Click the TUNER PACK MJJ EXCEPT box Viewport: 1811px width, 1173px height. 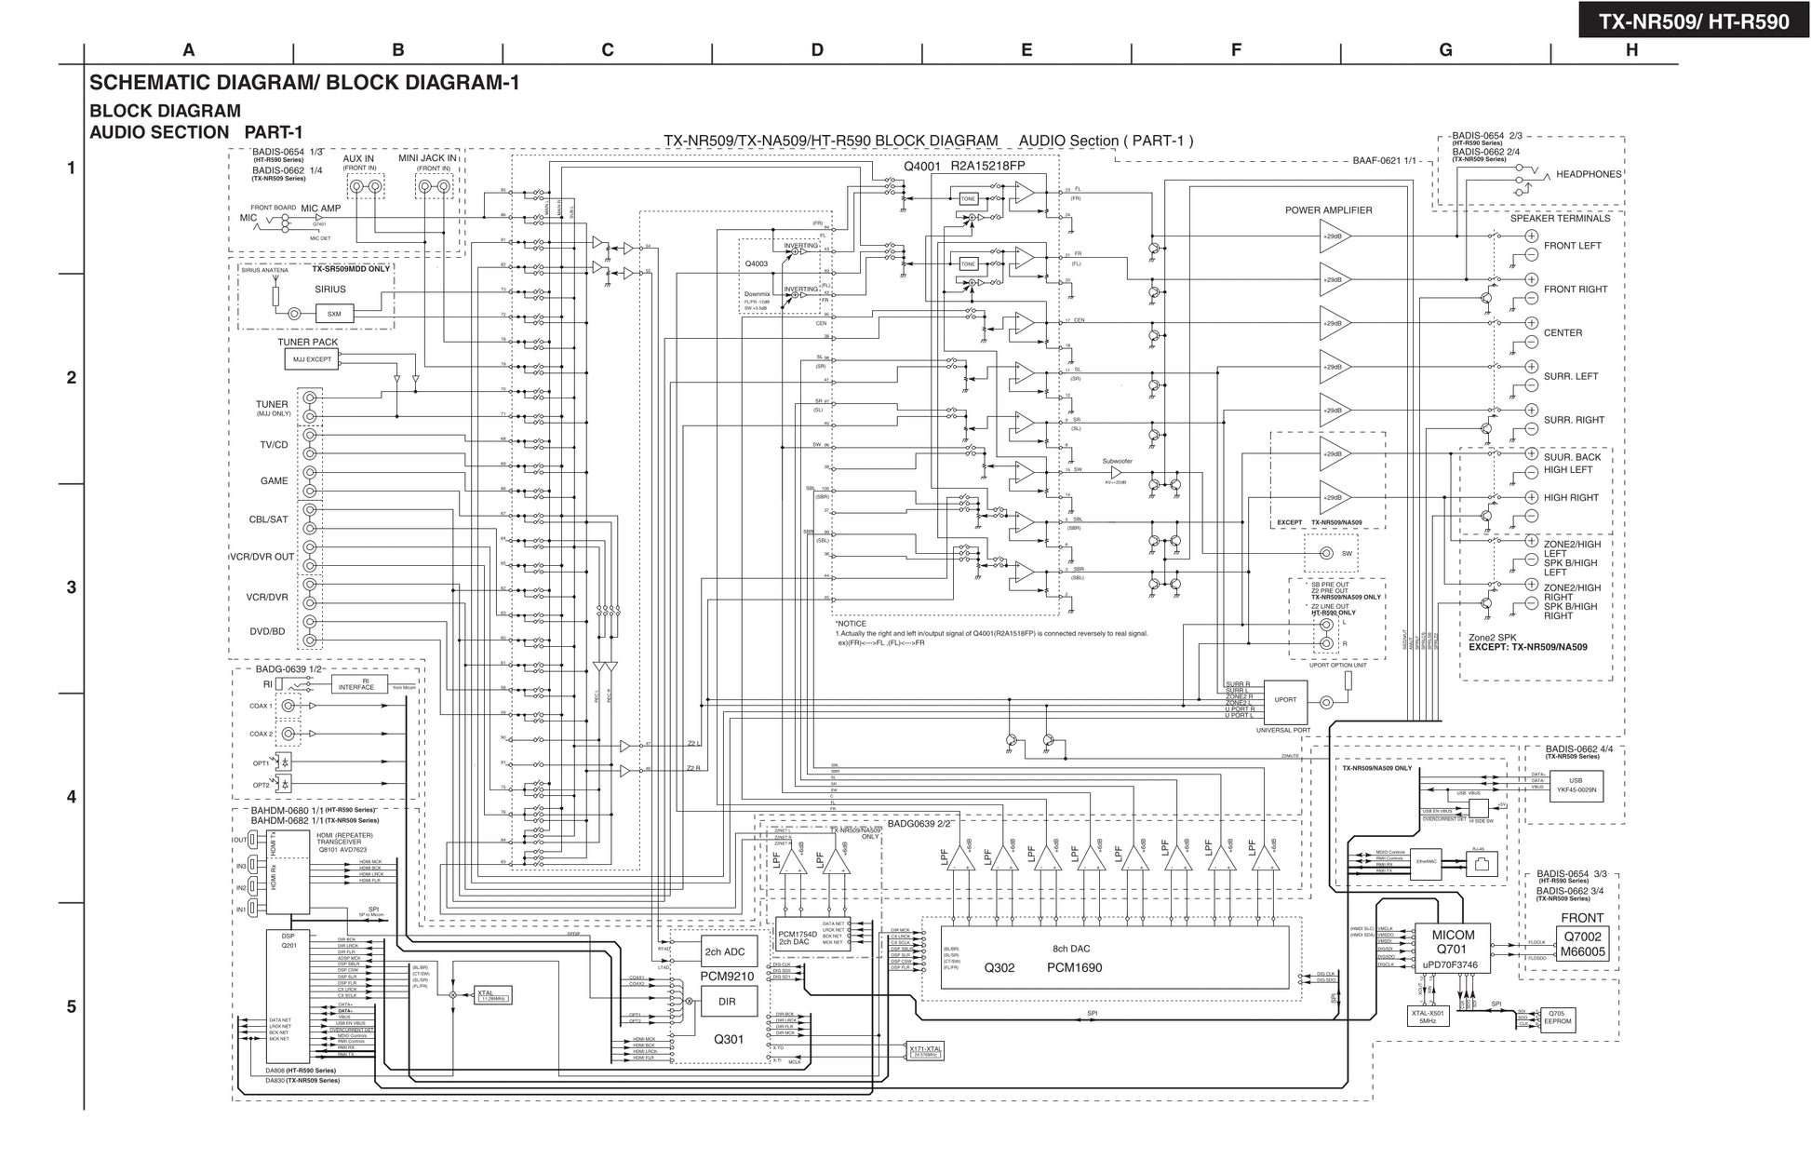[x=312, y=359]
